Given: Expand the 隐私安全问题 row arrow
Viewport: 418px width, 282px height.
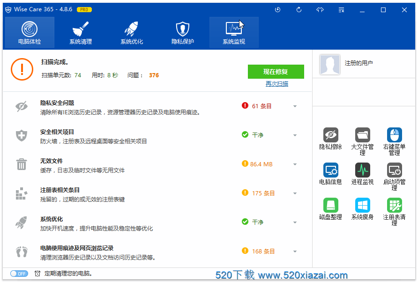Looking at the screenshot, I should pos(295,106).
